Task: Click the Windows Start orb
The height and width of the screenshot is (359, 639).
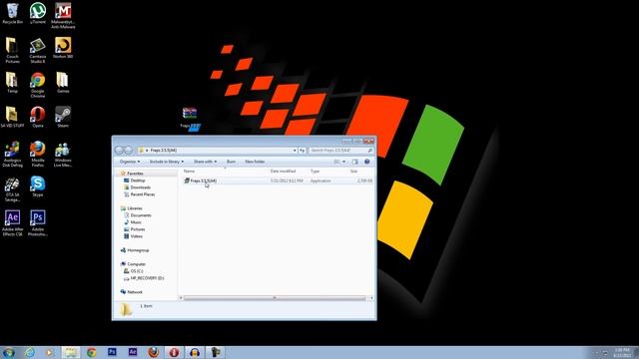Action: pos(9,352)
